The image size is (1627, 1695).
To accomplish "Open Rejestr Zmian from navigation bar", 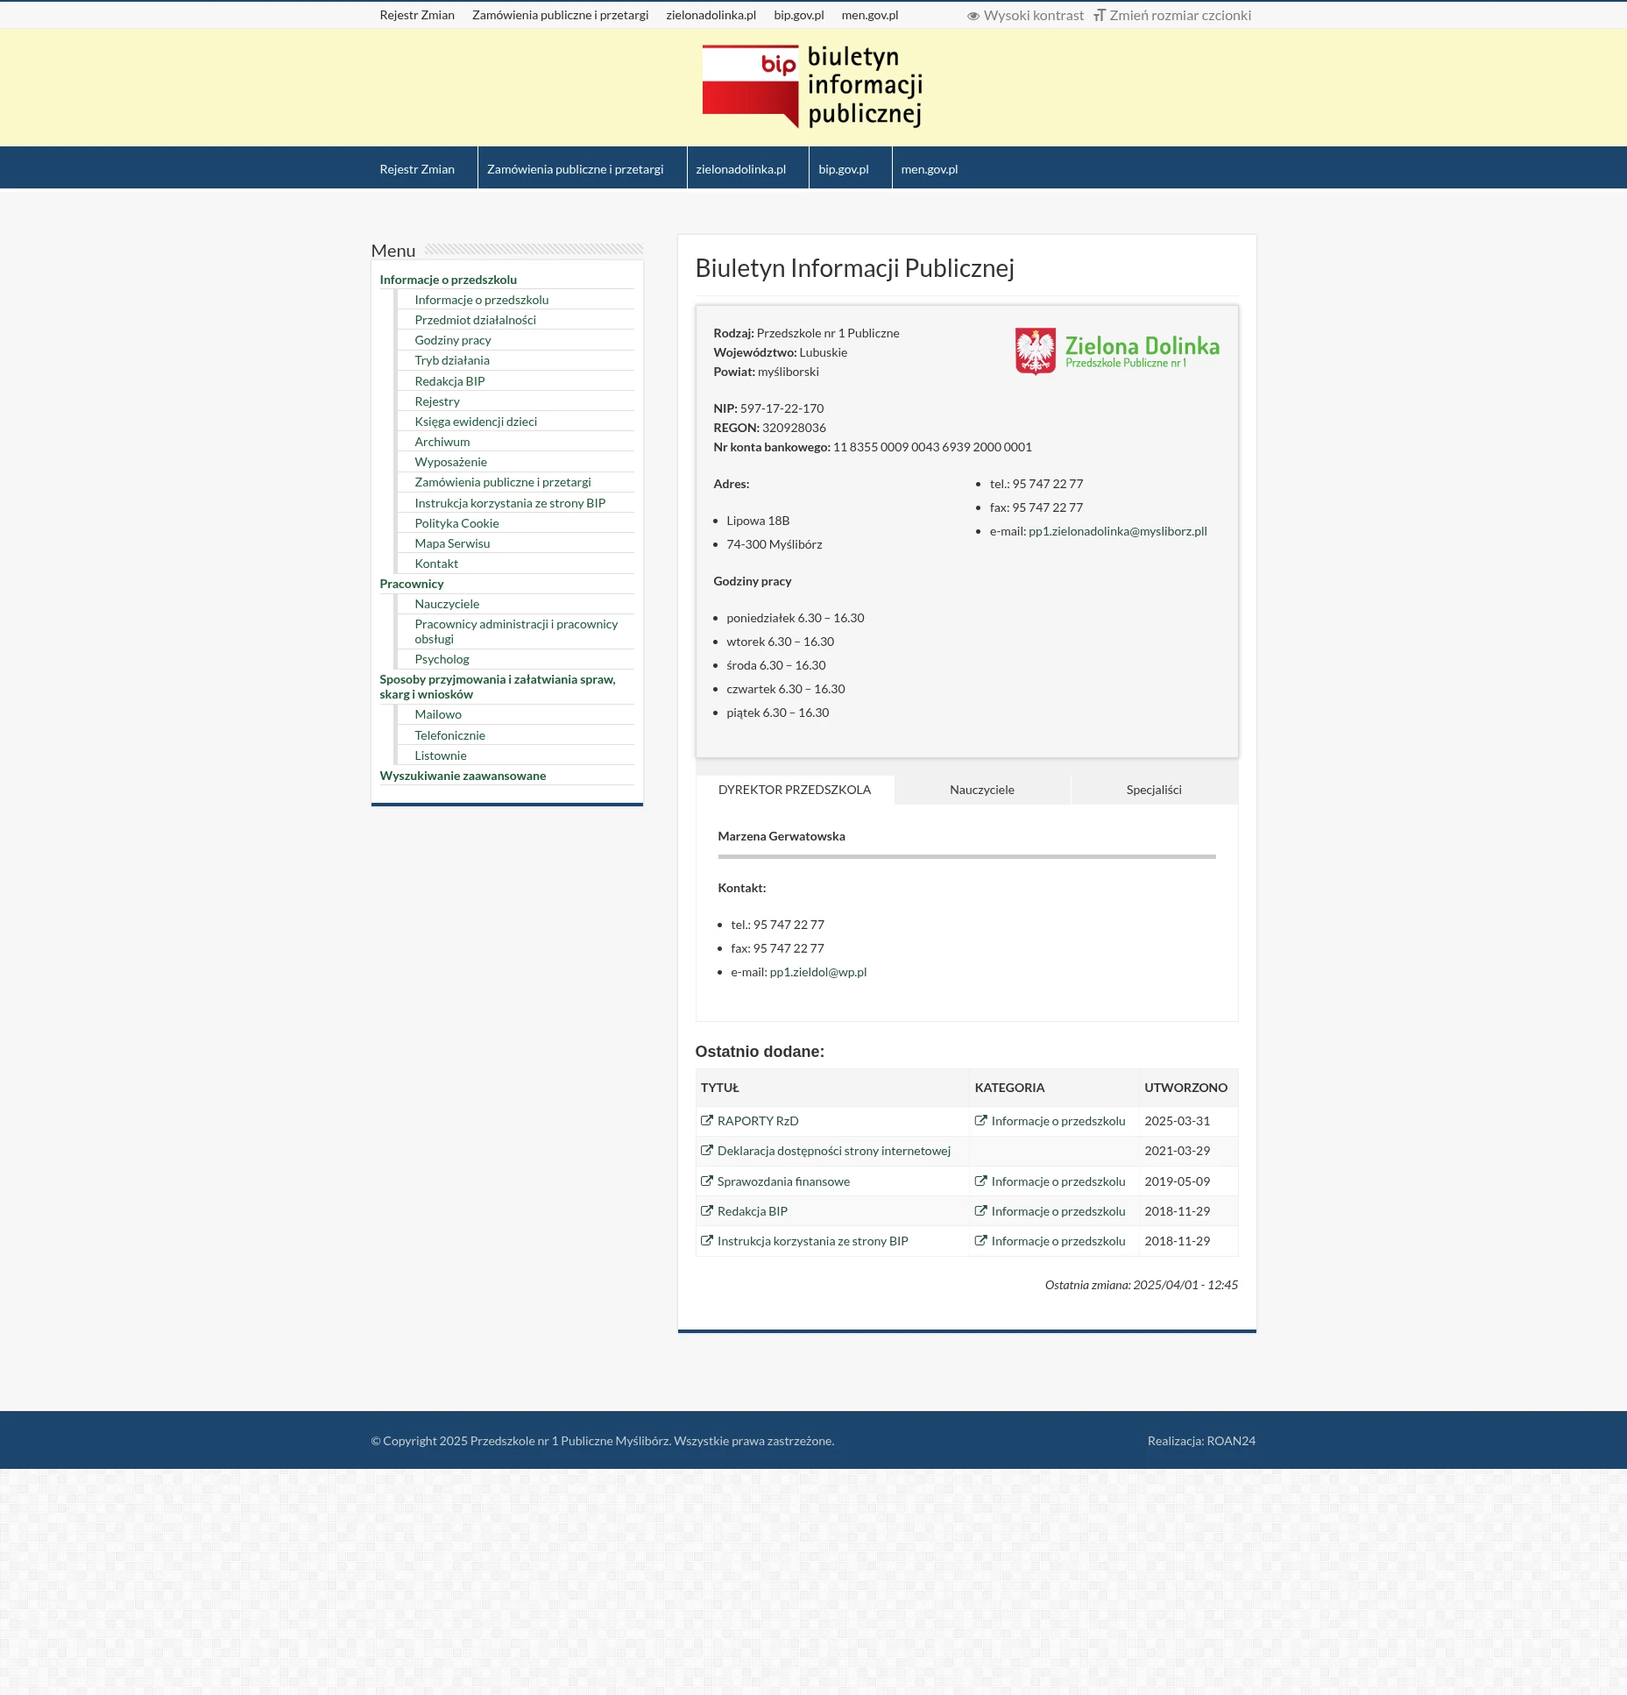I will pos(417,168).
